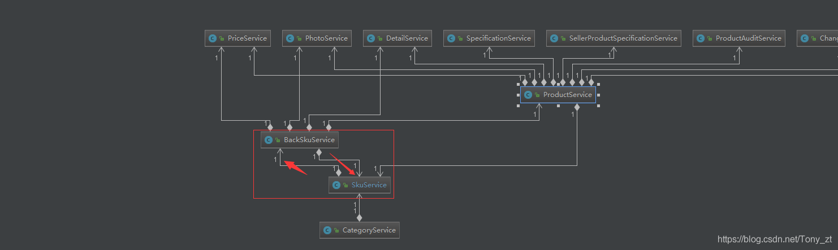Select the SpecificationService class node
Screen dimensions: 838x250
490,38
